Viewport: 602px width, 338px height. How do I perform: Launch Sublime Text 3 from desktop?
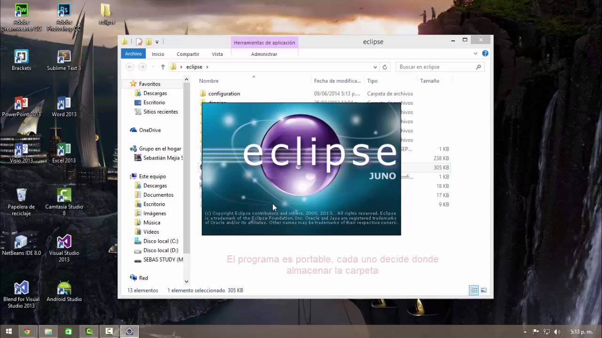click(x=64, y=60)
